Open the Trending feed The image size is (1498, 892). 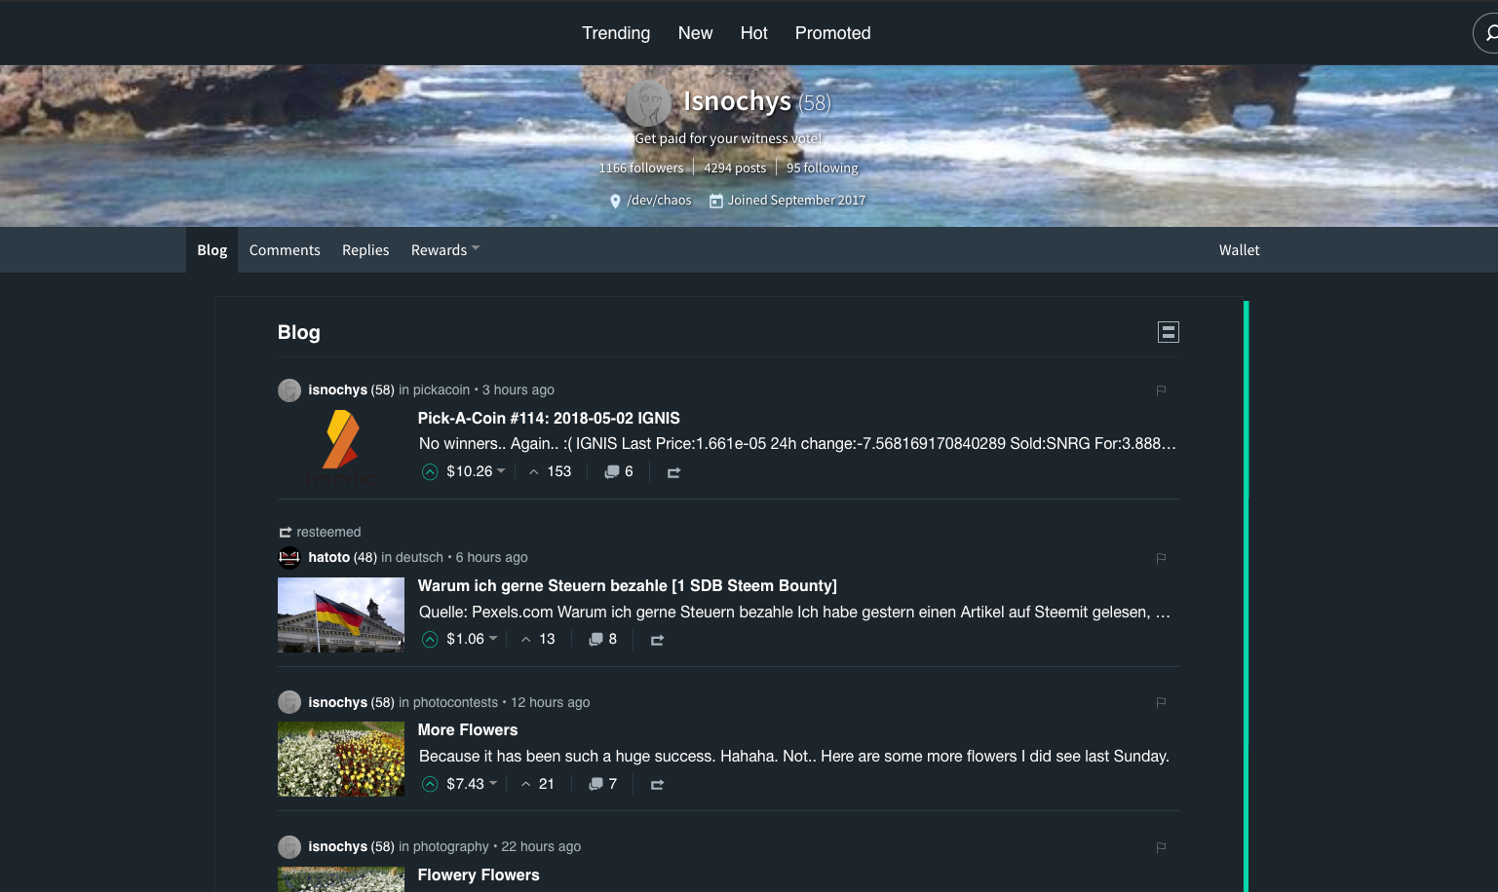(616, 33)
